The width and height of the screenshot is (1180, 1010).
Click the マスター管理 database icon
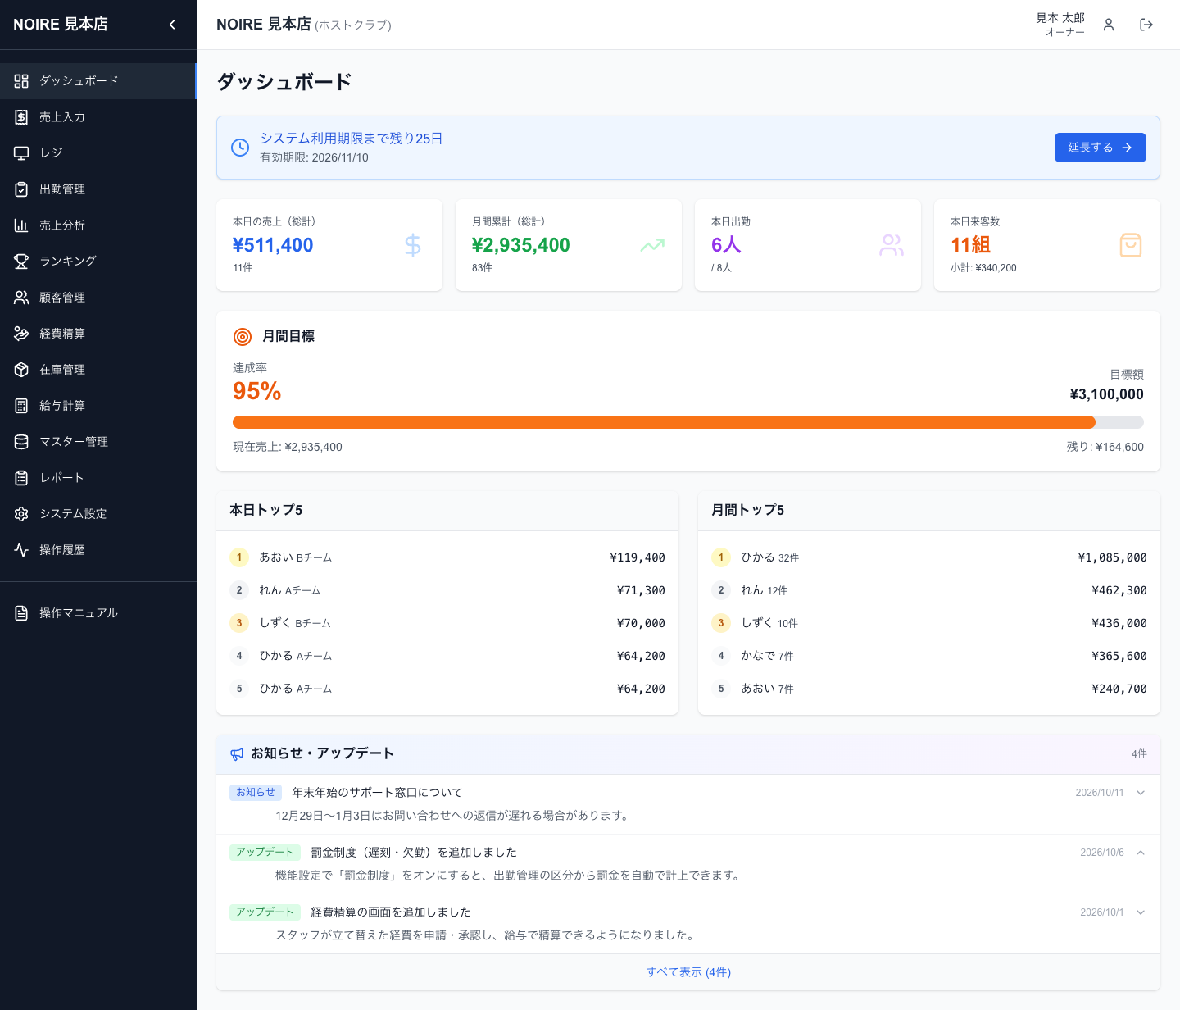click(x=21, y=442)
